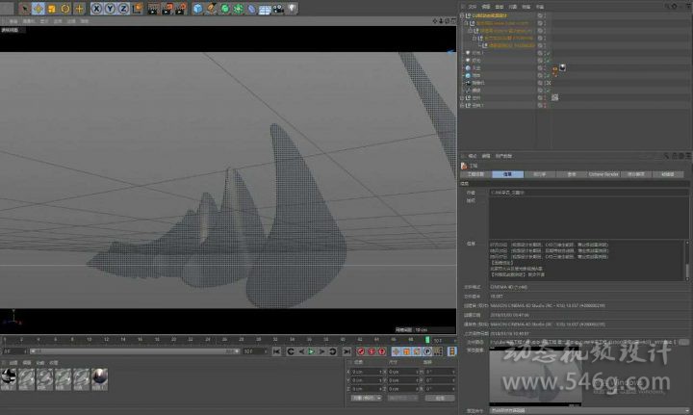Select the dark sphere material thumbnail

pos(100,377)
